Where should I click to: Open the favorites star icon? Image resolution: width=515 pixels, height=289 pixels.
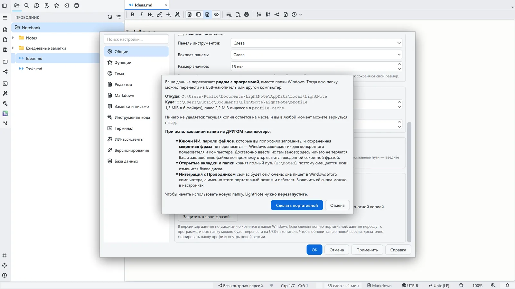pos(57,5)
